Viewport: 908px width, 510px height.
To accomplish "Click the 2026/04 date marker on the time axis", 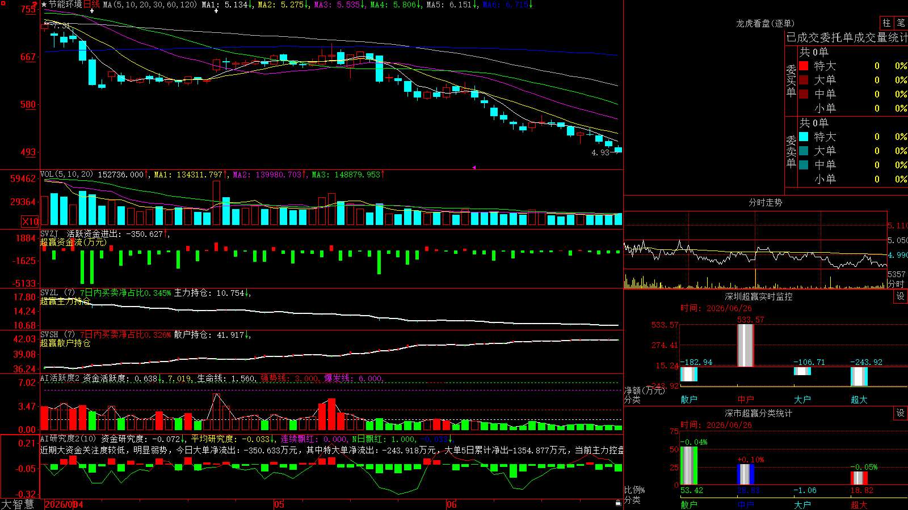I will 64,504.
